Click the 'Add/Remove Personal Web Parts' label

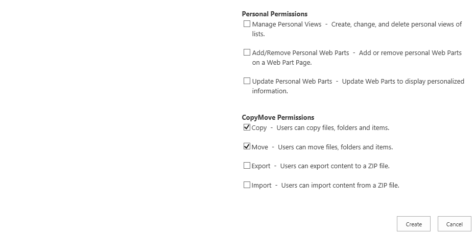point(300,53)
